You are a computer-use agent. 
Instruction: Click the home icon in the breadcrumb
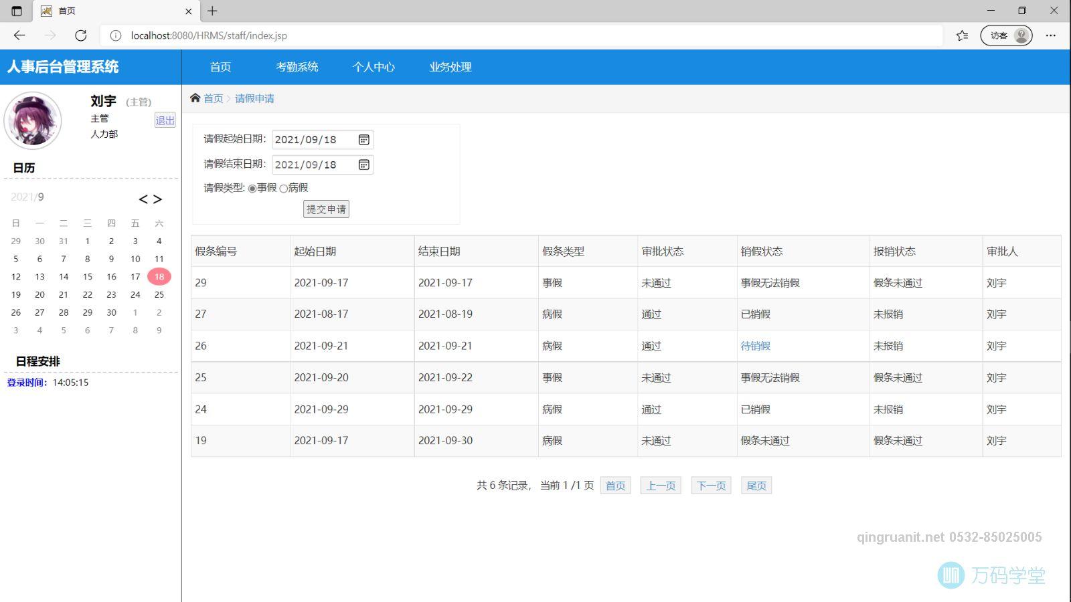(x=194, y=98)
